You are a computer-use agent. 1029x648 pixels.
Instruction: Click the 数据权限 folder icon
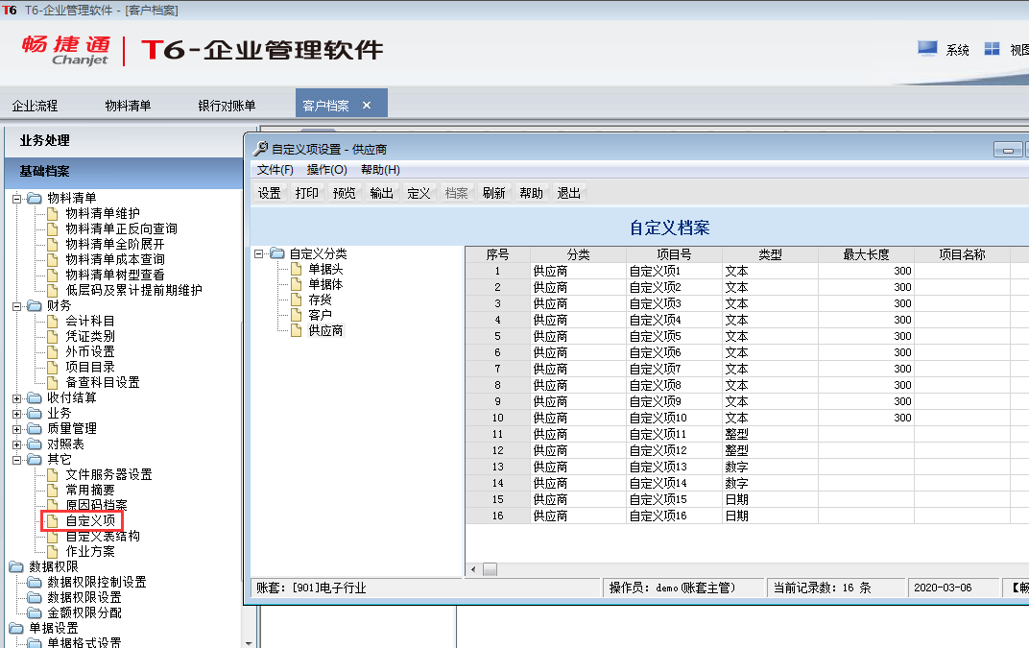click(x=16, y=566)
